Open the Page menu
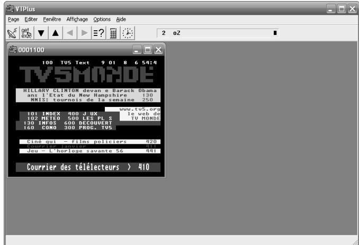359x245 pixels. coord(14,20)
